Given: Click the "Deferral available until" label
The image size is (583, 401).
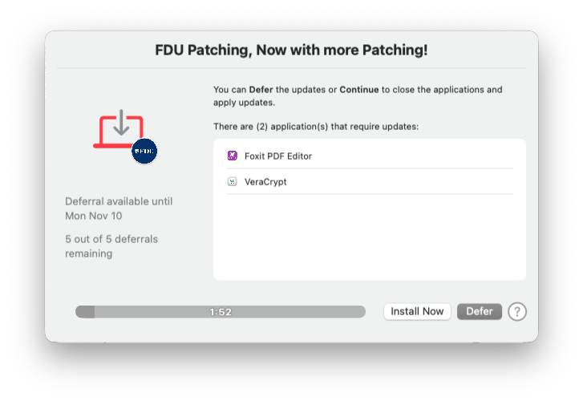Looking at the screenshot, I should click(x=119, y=201).
